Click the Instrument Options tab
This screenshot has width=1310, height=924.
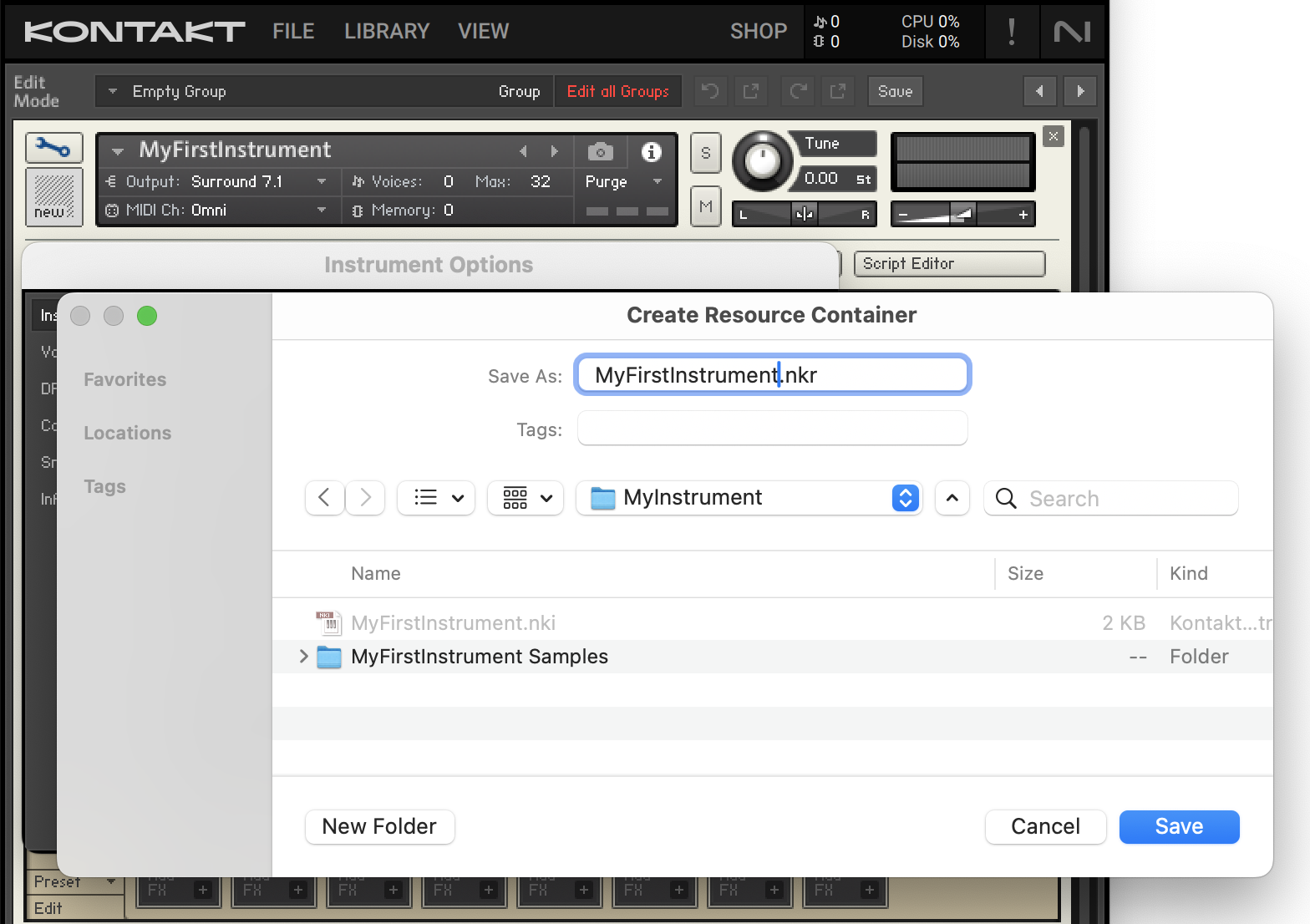(x=429, y=265)
